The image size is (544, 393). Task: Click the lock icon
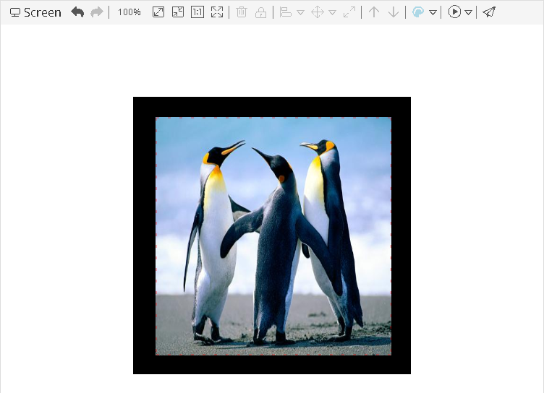coord(260,12)
